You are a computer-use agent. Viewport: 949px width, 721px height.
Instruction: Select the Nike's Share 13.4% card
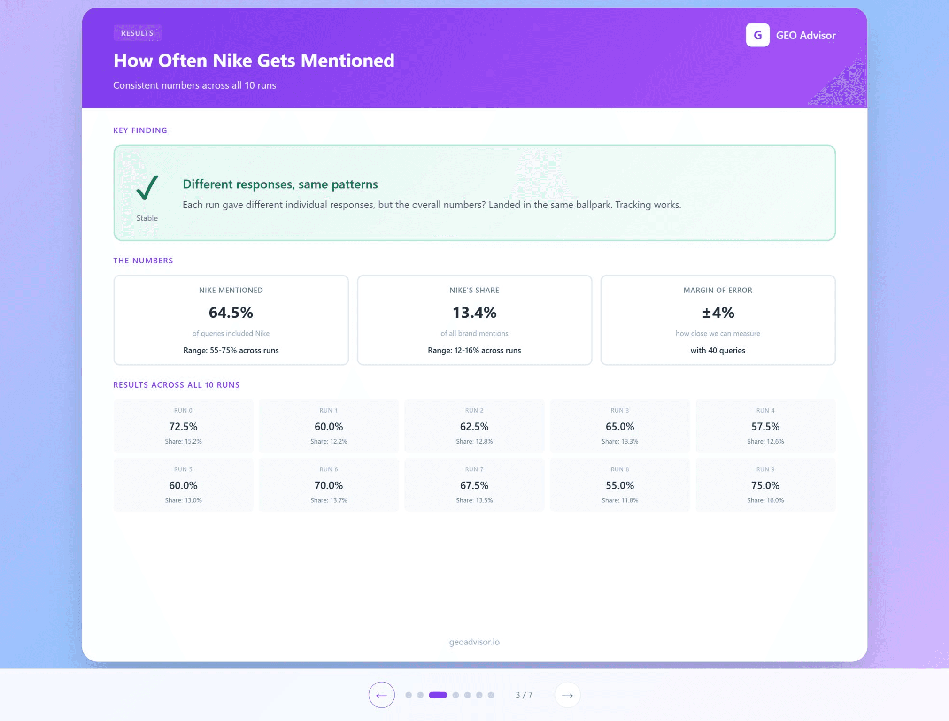coord(474,320)
